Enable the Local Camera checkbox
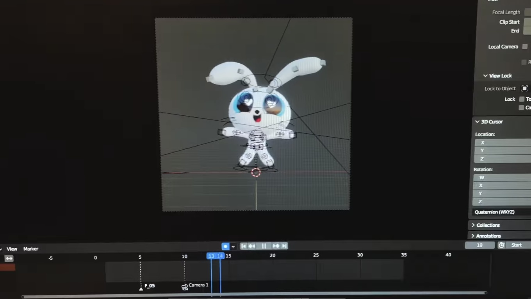The image size is (531, 299). (525, 47)
